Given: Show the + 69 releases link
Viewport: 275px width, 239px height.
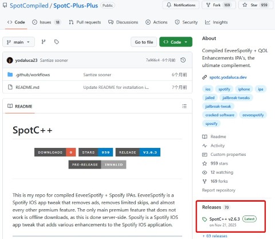Looking at the screenshot, I should (x=215, y=236).
